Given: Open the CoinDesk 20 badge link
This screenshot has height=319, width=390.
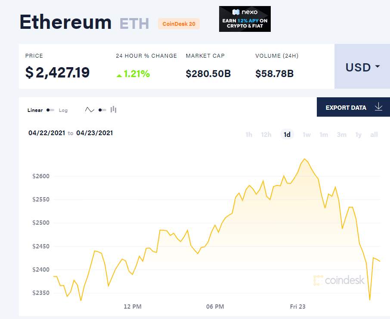Looking at the screenshot, I should point(179,24).
